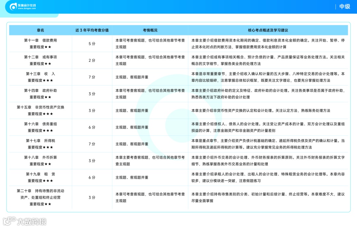The image size is (357, 228).
Task: Click the 2分 score for 或有事项
Action: [x=92, y=60]
